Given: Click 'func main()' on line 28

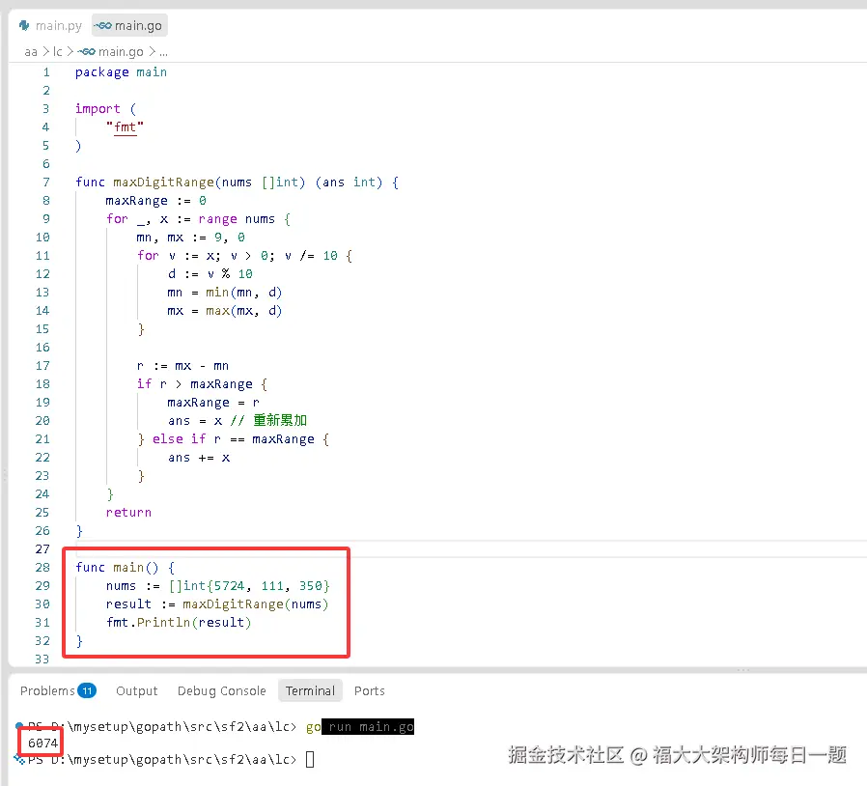Looking at the screenshot, I should (x=117, y=567).
